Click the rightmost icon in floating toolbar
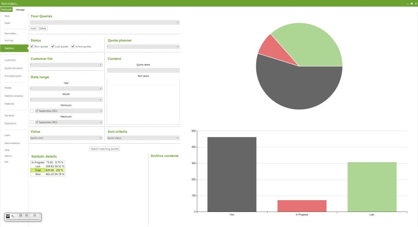This screenshot has height=227, width=418. coord(35,215)
